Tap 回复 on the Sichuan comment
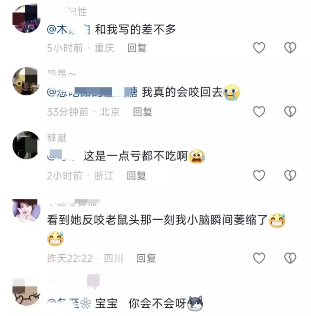This screenshot has height=316, width=311. pos(146,258)
